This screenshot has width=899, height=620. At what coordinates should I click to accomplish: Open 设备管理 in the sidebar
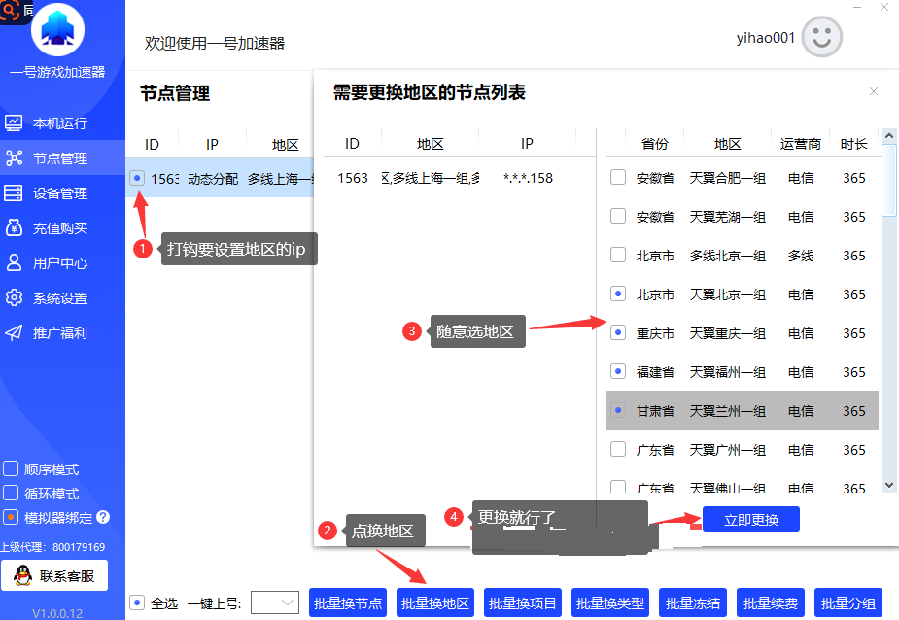[62, 193]
